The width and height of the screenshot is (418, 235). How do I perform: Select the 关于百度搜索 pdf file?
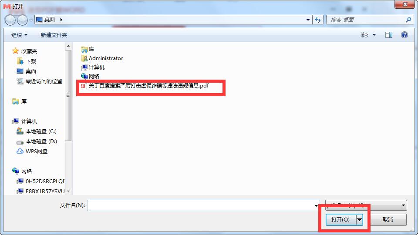[x=145, y=86]
